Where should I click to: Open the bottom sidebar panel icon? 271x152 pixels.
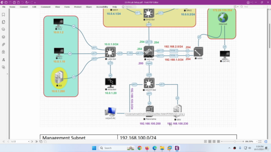(3, 67)
